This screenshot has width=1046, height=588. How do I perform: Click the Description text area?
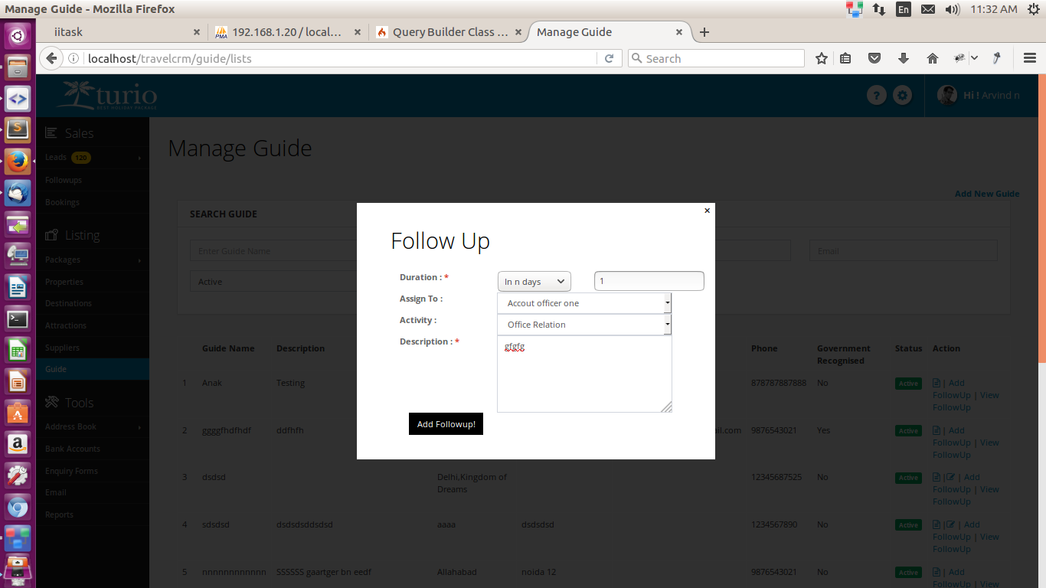[x=583, y=374]
